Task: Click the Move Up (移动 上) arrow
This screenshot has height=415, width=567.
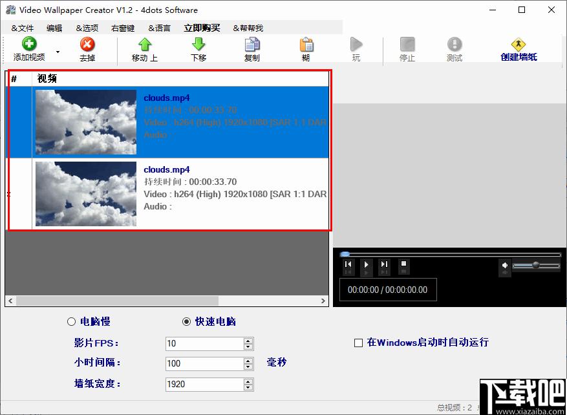Action: [x=145, y=45]
